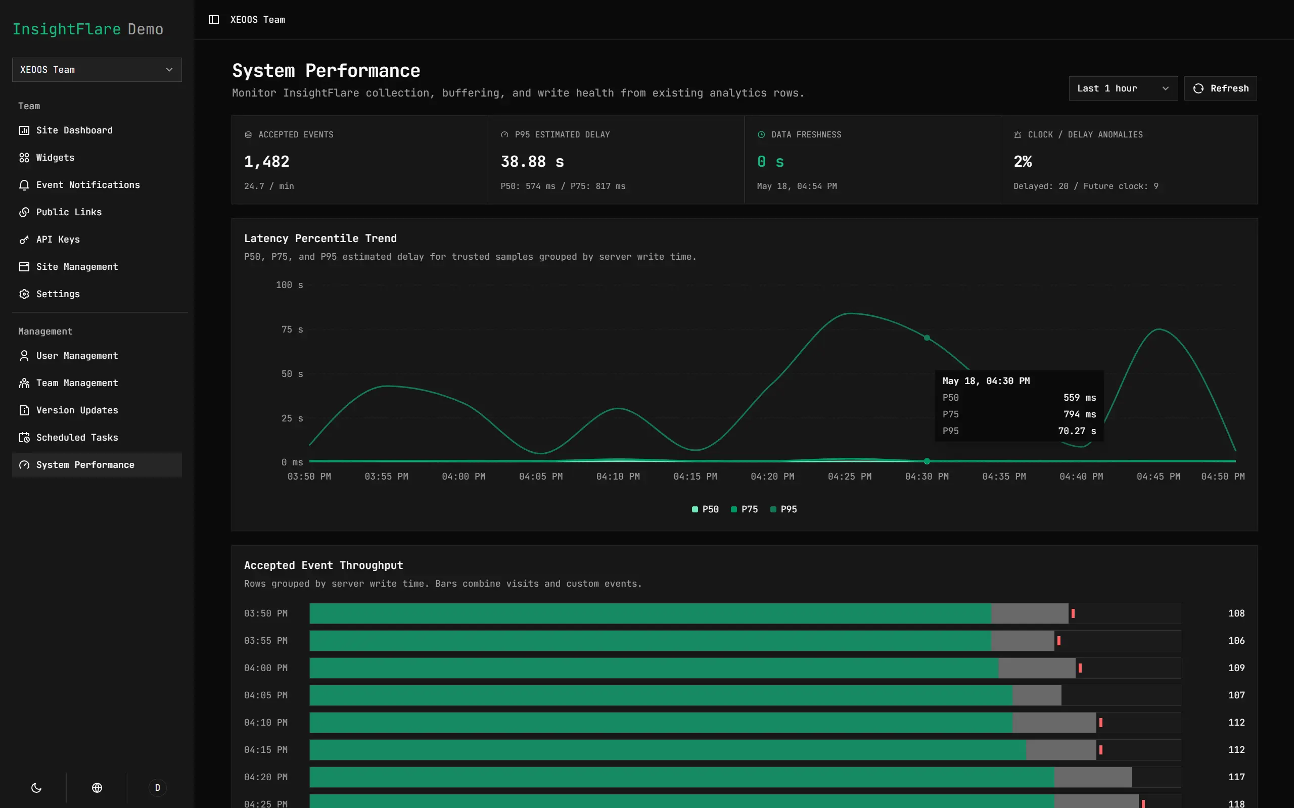The image size is (1294, 808).
Task: Toggle P75 series in chart legend
Action: [x=744, y=509]
